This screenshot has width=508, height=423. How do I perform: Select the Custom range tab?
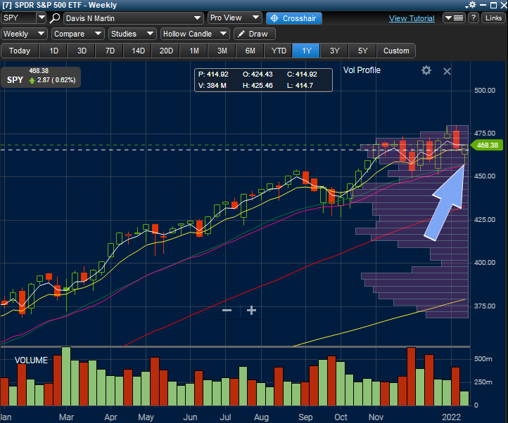tap(396, 51)
